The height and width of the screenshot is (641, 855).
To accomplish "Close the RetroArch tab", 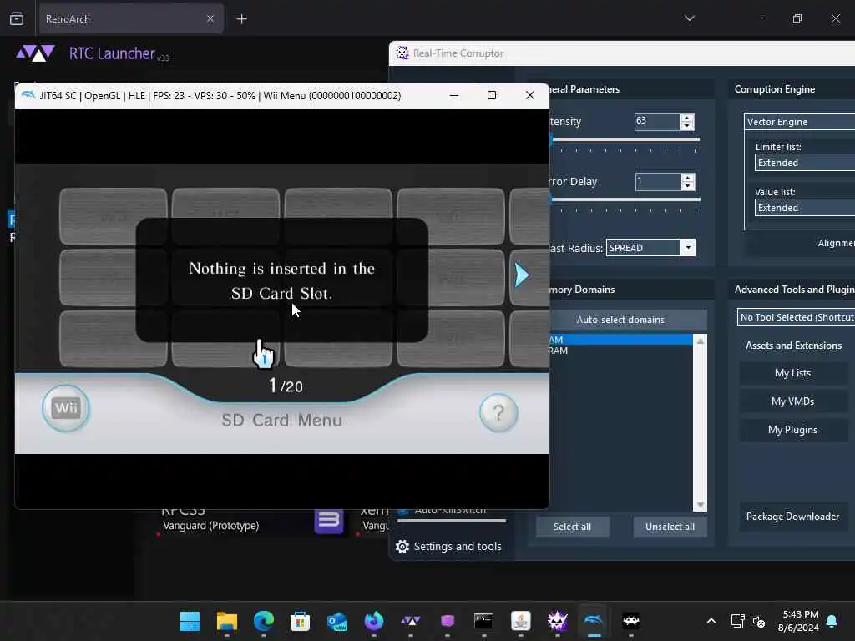I will coord(210,18).
